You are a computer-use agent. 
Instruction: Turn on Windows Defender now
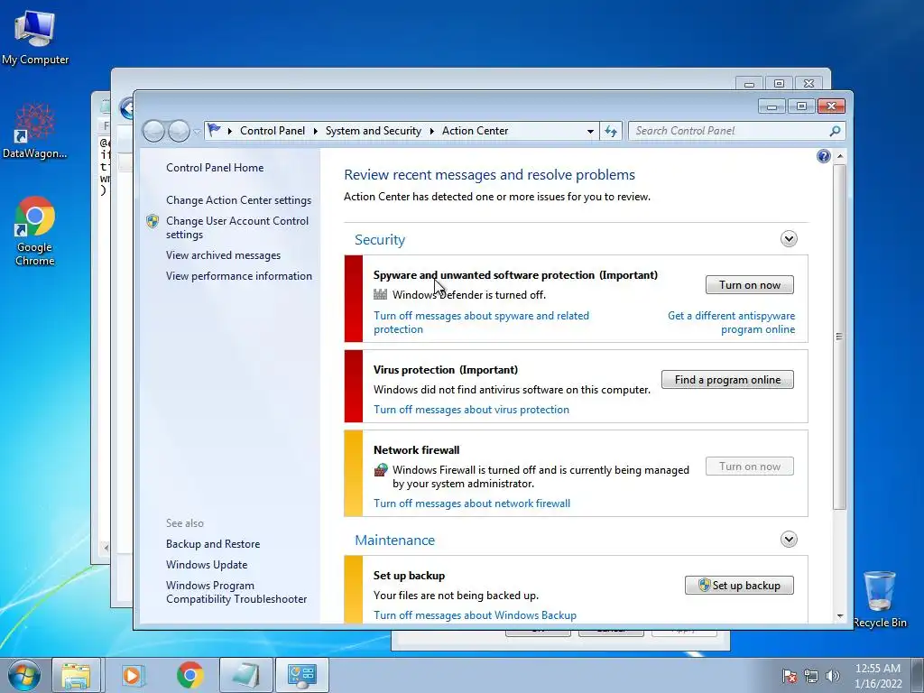[750, 285]
